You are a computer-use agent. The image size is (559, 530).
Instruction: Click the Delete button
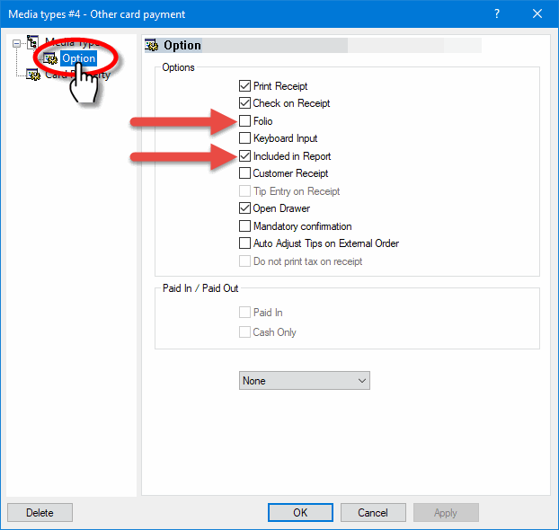point(40,513)
